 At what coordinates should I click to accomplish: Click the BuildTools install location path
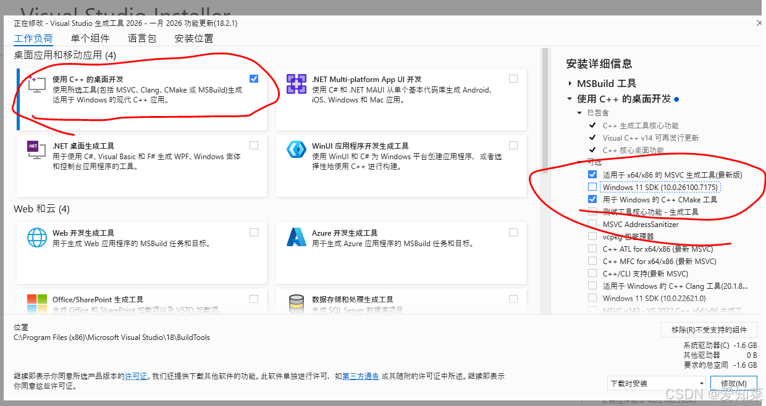[112, 338]
